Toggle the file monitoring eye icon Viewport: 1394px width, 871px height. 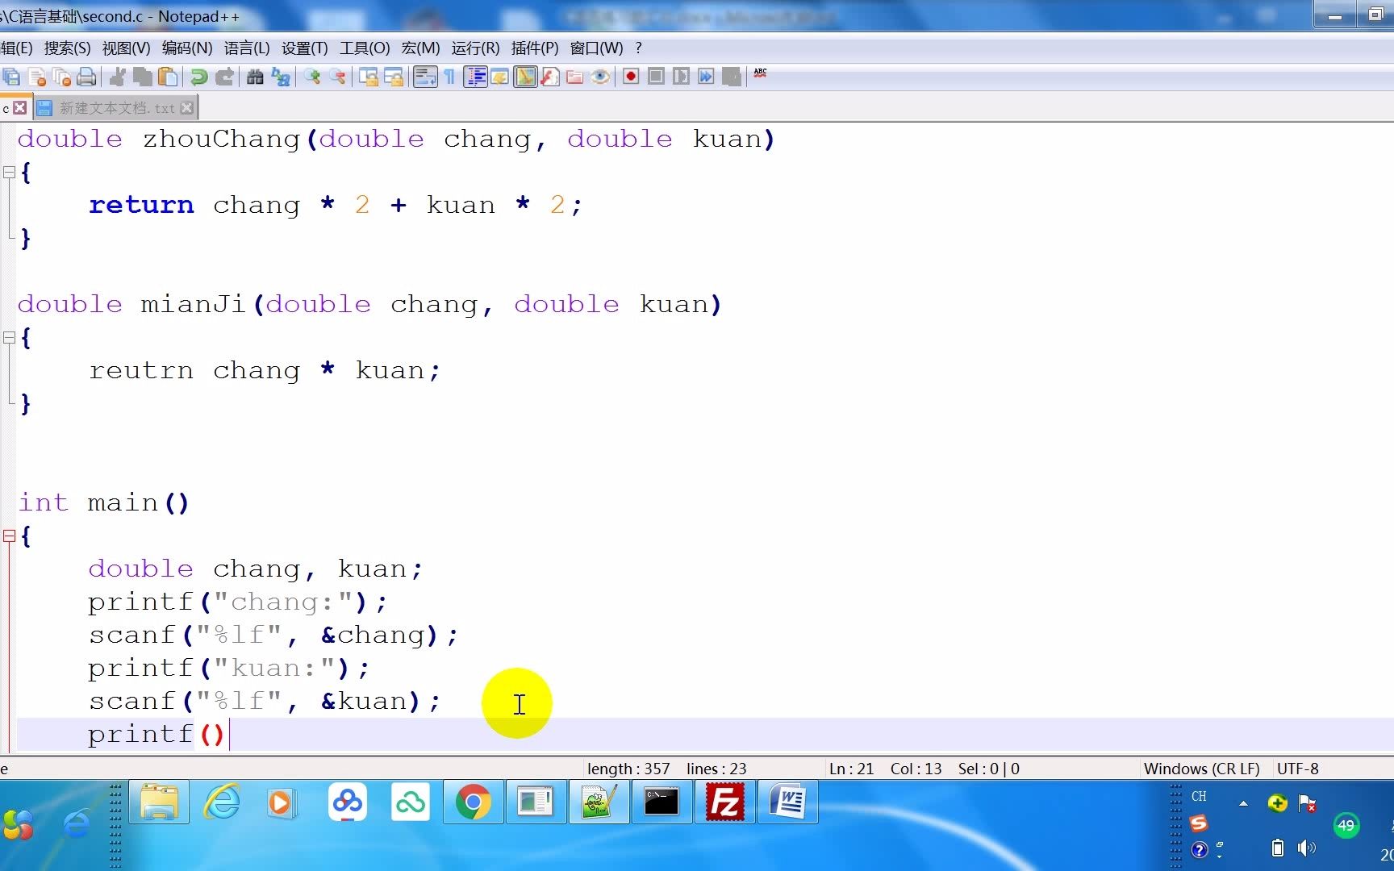tap(600, 77)
